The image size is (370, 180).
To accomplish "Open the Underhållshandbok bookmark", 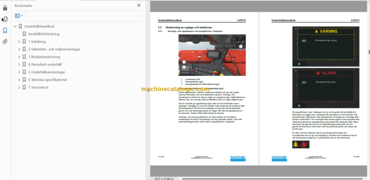I will tap(40, 26).
